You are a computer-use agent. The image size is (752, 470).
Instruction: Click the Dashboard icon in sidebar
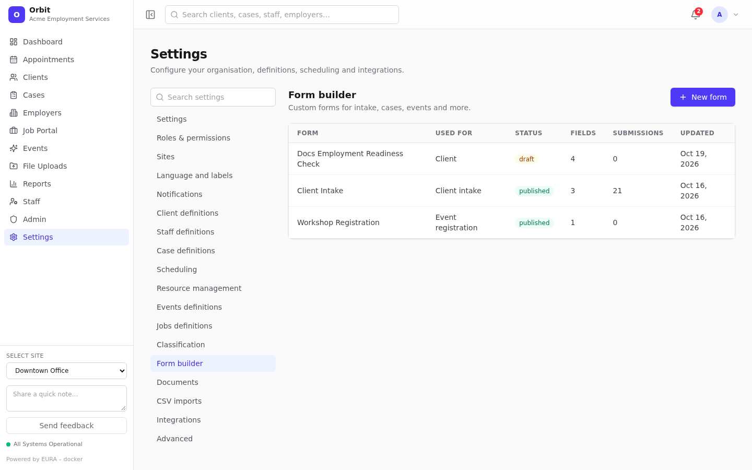14,42
